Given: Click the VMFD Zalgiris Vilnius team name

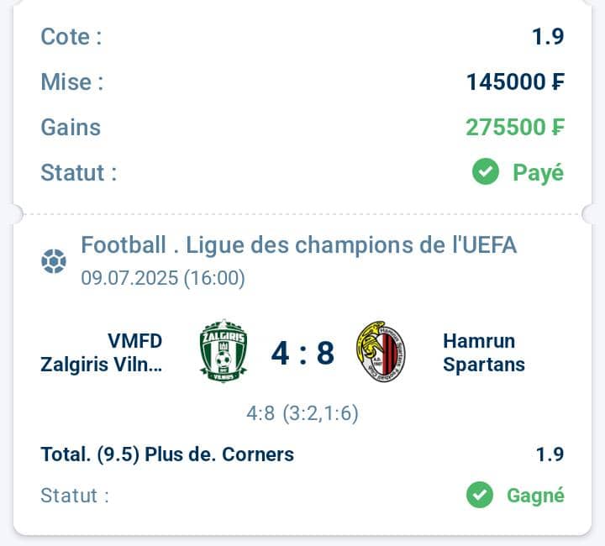Looking at the screenshot, I should point(102,353).
